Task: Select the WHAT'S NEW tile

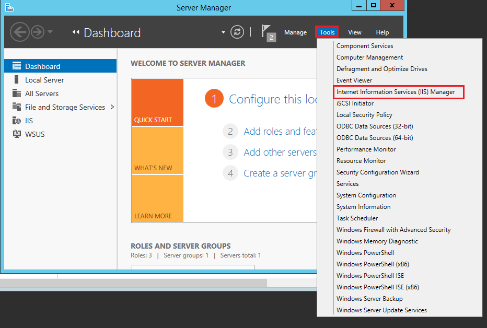Action: (x=157, y=150)
